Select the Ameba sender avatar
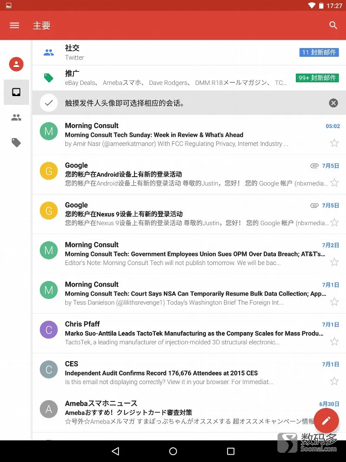346x462 pixels. (x=48, y=409)
